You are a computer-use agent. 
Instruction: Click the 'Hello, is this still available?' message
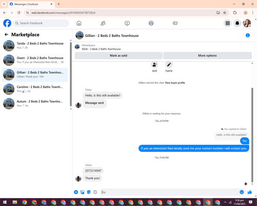(x=103, y=95)
